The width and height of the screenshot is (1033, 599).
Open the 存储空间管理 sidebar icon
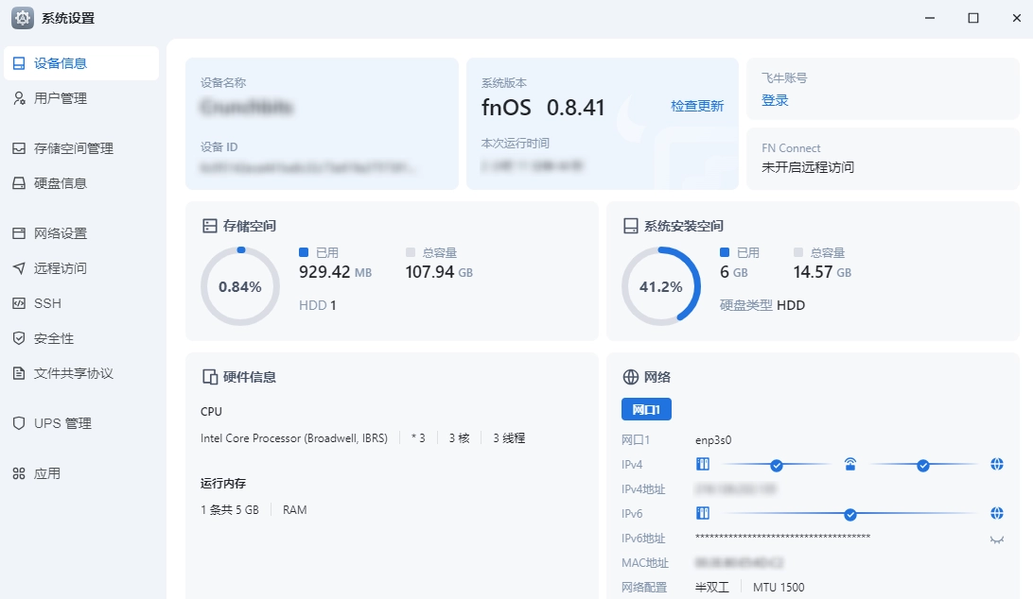[x=19, y=148]
